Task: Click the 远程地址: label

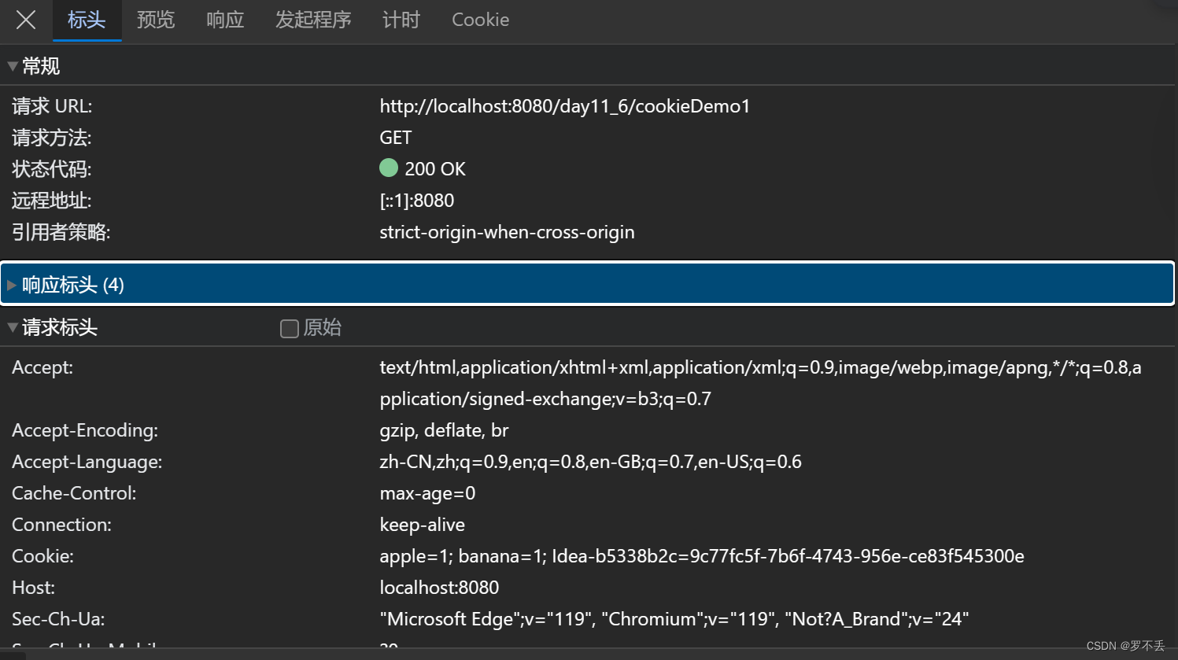Action: click(52, 201)
